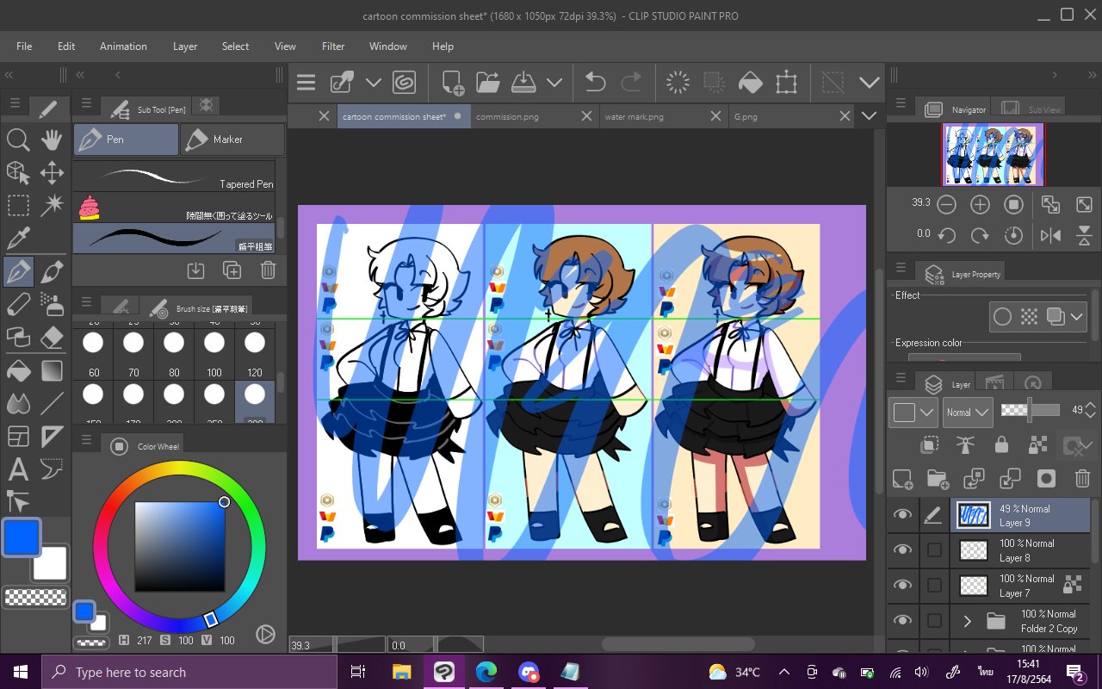
Task: Select the Pen sub tool group
Action: point(126,140)
